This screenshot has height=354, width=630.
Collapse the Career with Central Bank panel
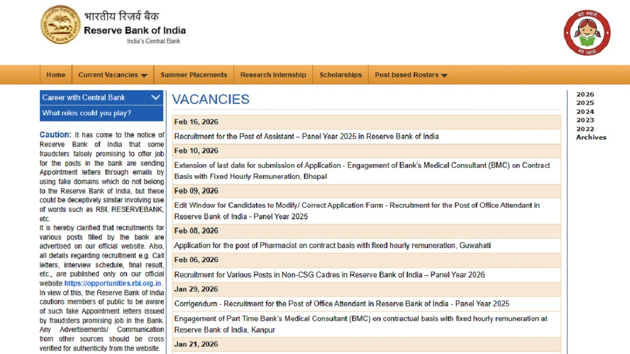155,97
